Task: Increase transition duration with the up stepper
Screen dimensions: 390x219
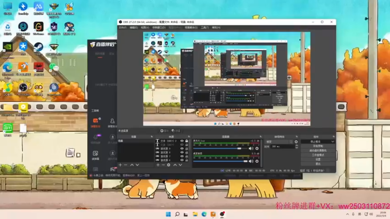Action: point(296,146)
